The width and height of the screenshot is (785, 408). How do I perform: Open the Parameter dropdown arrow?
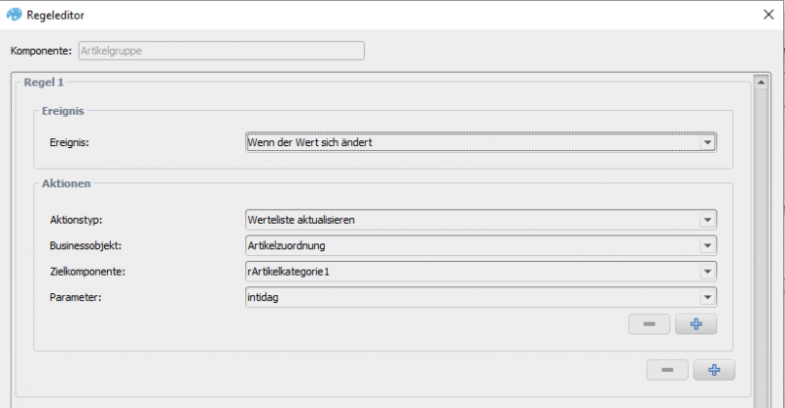click(706, 297)
